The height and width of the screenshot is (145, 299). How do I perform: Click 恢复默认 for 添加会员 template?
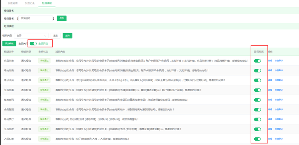click(x=279, y=80)
